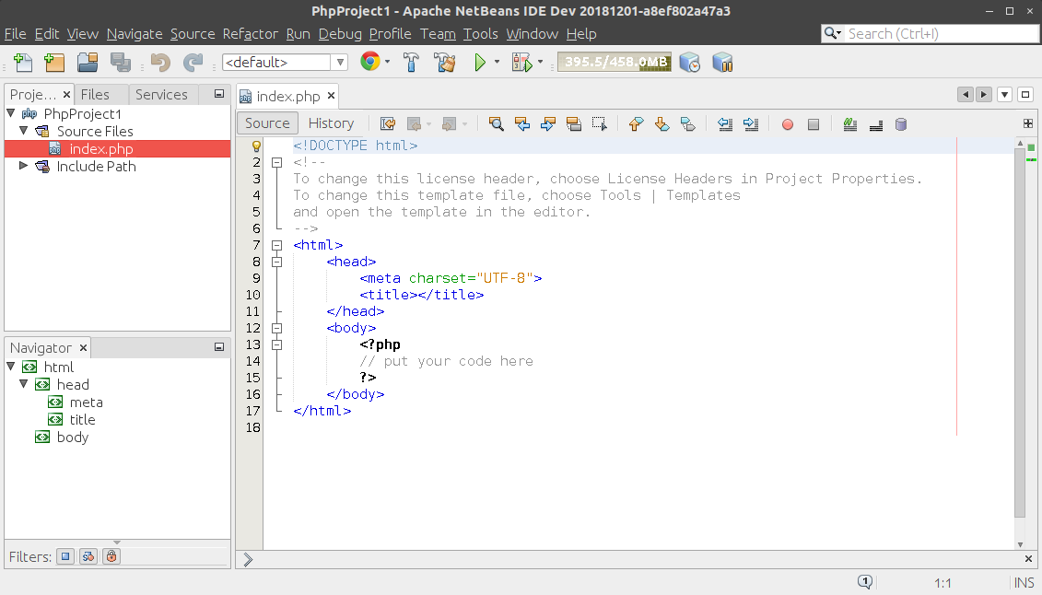Collapse the PhpProject1 tree node
1042x595 pixels.
pyautogui.click(x=11, y=113)
